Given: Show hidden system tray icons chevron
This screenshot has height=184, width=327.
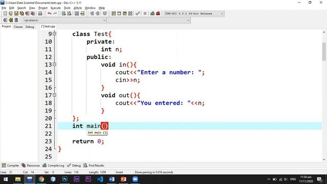Looking at the screenshot, I should tap(269, 179).
